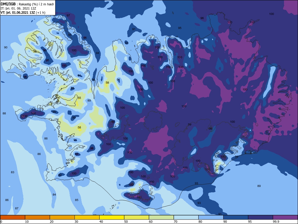This screenshot has width=298, height=224.
Task: Click the 'IT: þri. 01. 06. 2021 12Z' line
Action: coord(18,8)
